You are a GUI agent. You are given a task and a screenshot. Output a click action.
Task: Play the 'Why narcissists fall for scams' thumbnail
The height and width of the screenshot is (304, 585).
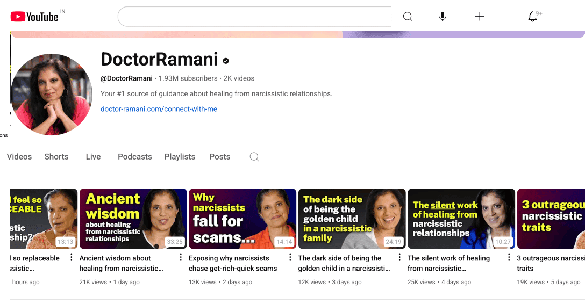click(242, 219)
